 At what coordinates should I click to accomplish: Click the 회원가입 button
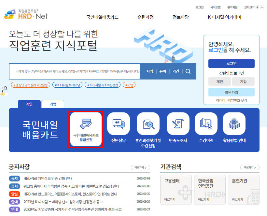[x=232, y=92]
